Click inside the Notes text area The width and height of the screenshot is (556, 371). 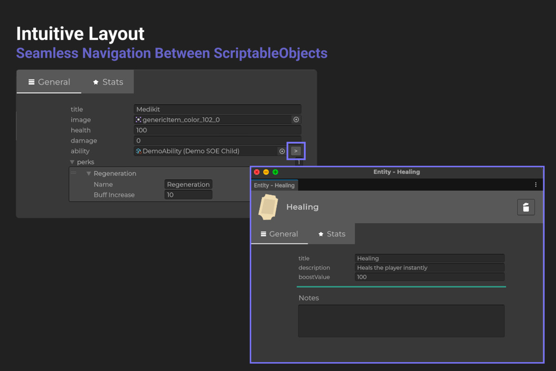coord(401,321)
